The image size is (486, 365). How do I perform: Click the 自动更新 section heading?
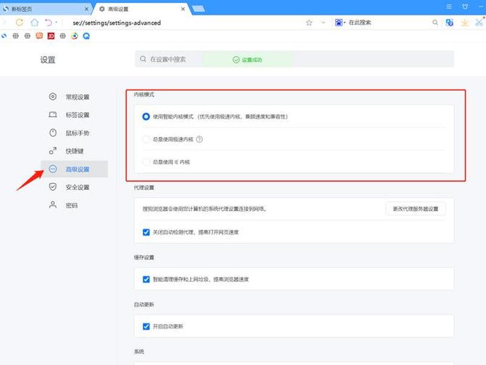click(x=144, y=305)
